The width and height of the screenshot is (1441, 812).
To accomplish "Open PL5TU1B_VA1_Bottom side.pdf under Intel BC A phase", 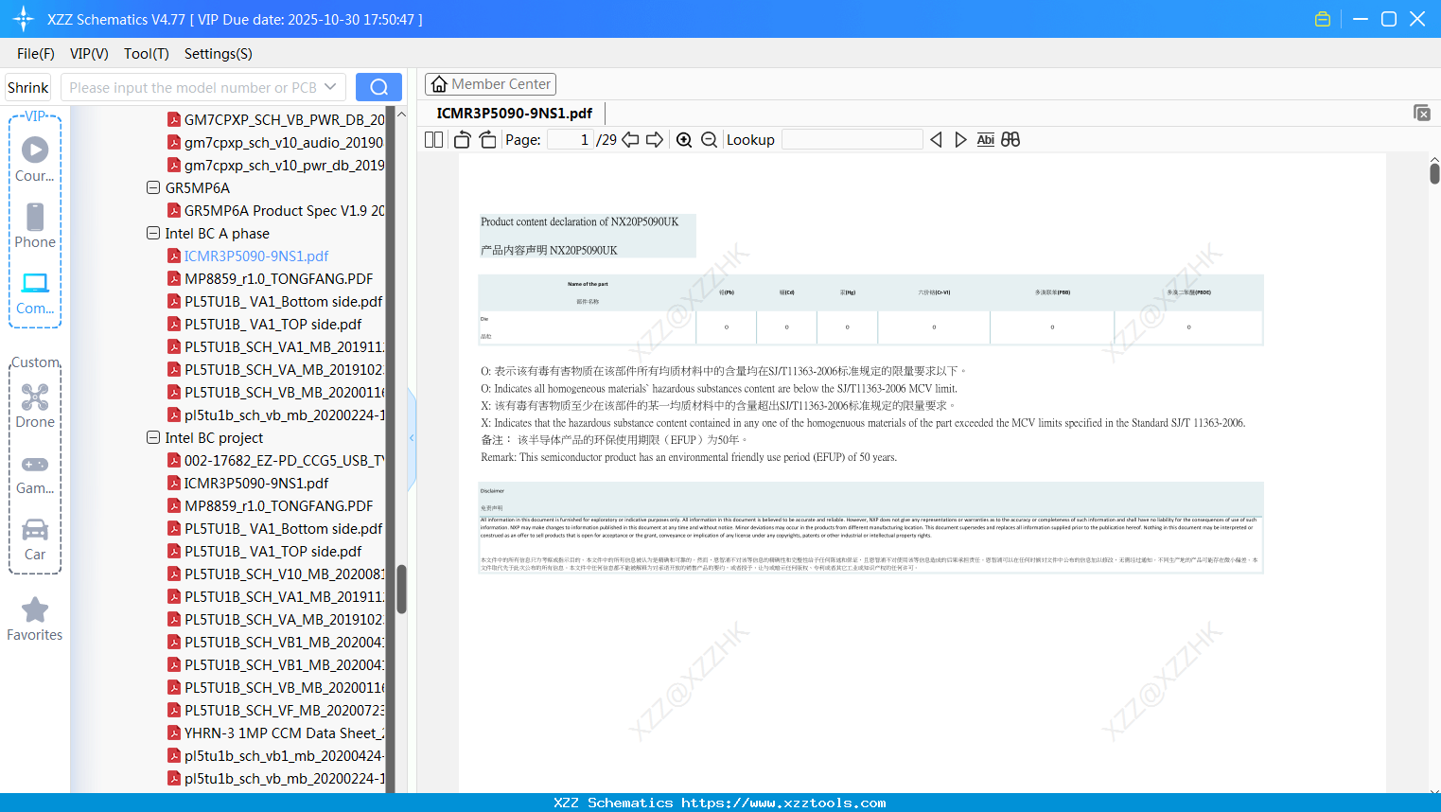I will coord(275,301).
